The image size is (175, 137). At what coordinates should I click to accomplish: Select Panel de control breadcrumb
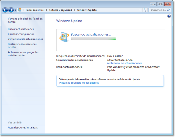click(35, 10)
